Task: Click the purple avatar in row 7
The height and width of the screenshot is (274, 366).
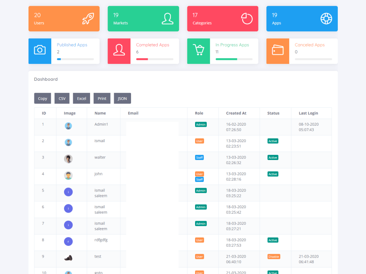Action: [68, 225]
